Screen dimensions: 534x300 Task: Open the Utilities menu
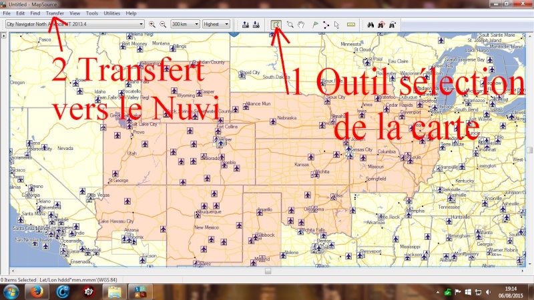point(111,13)
